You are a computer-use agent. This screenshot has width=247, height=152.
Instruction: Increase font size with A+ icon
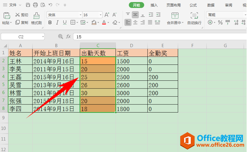pos(107,15)
